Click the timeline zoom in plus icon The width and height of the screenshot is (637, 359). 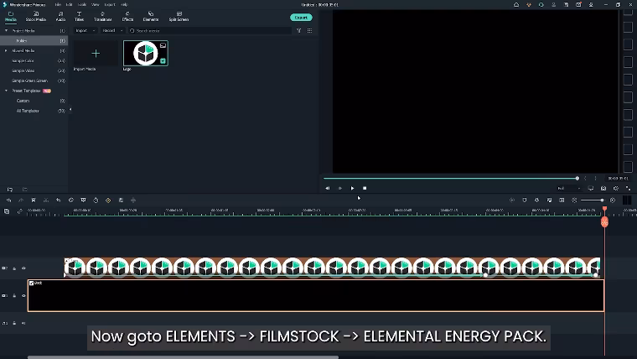pos(613,200)
